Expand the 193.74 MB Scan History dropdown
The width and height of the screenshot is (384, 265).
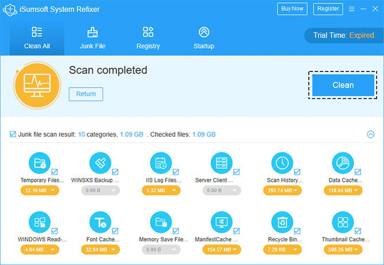click(x=282, y=190)
